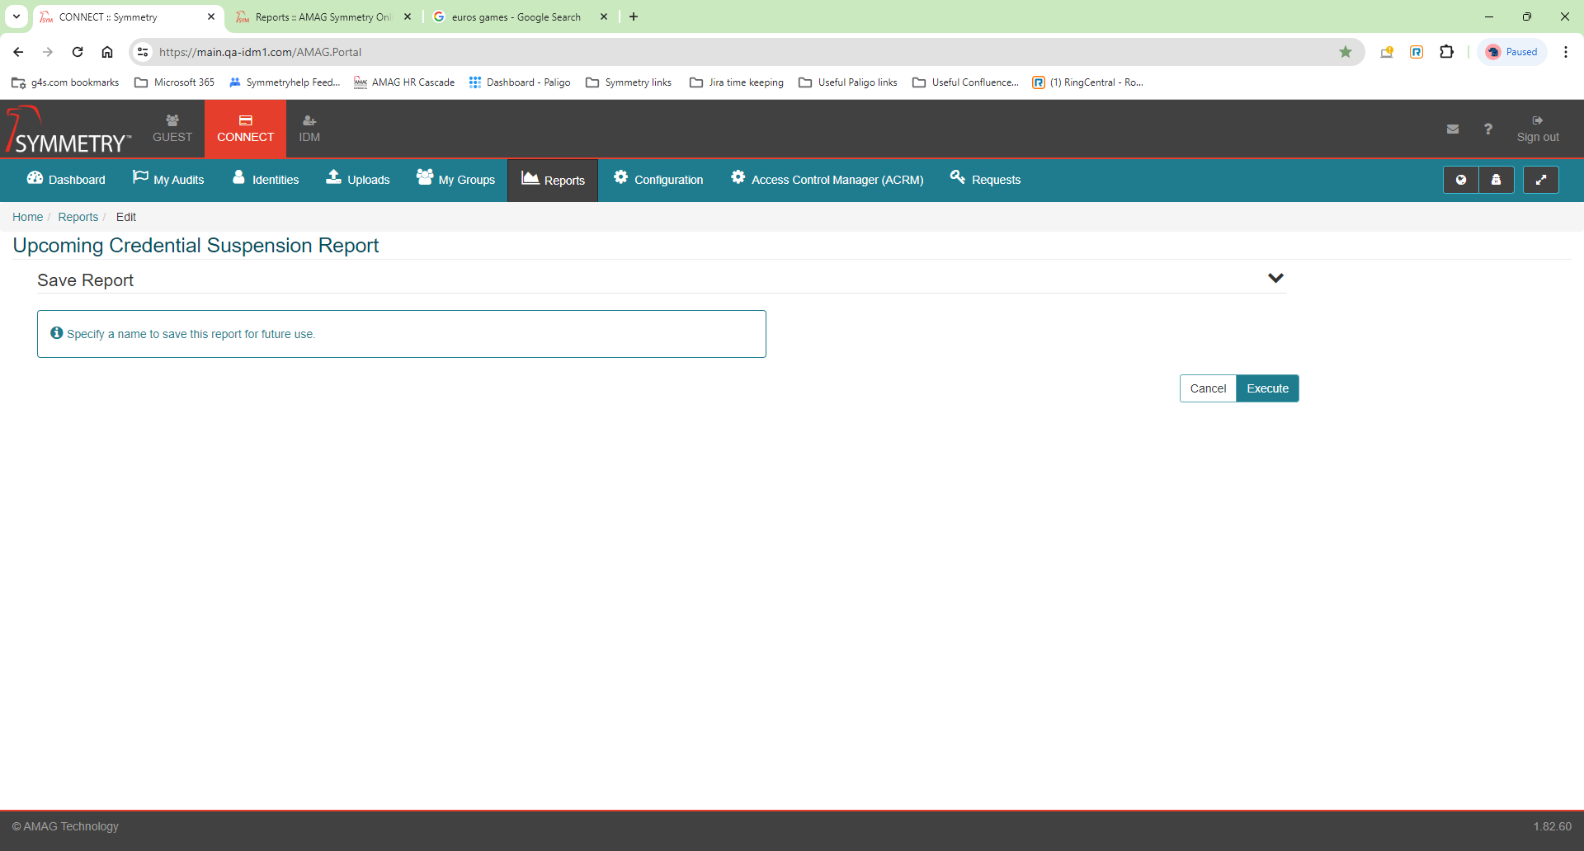Open the tab search dropdown arrow
This screenshot has width=1584, height=851.
coord(16,16)
